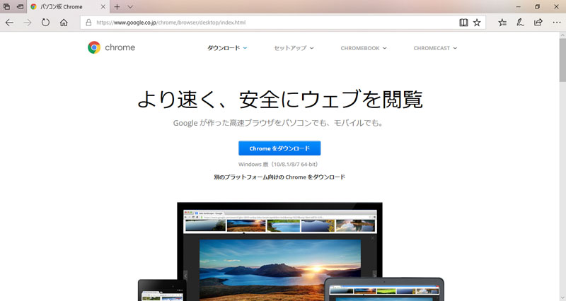Click the forward arrow button
Image resolution: width=566 pixels, height=301 pixels.
click(28, 23)
